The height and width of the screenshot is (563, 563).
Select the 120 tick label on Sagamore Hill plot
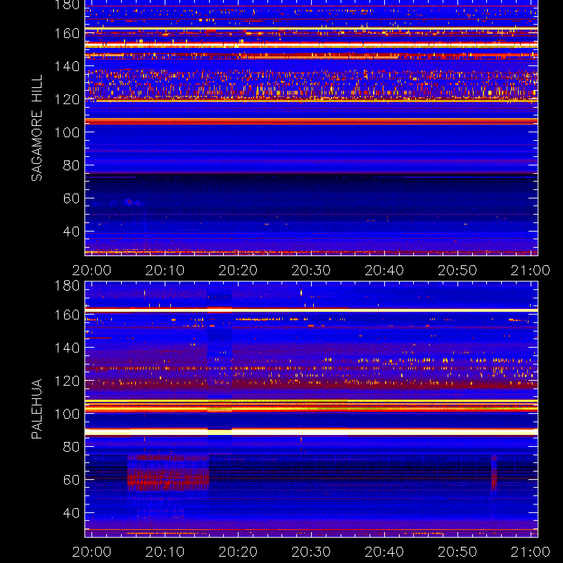[x=67, y=99]
